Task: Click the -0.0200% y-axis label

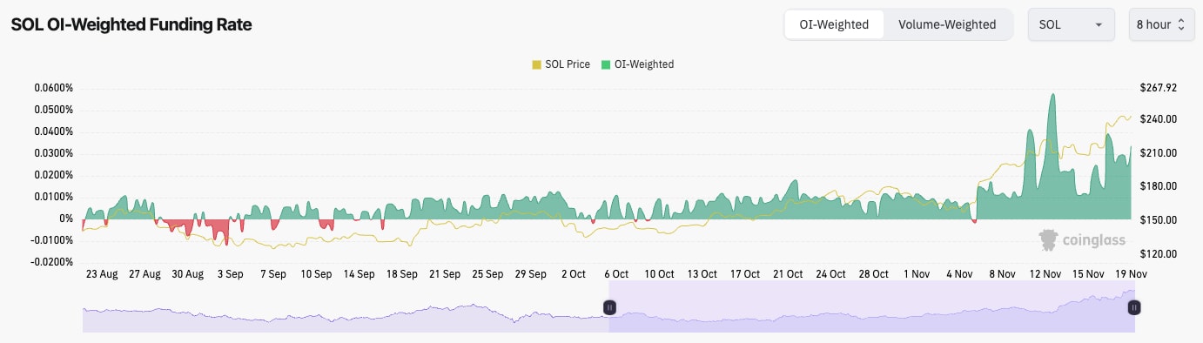Action: tap(52, 262)
